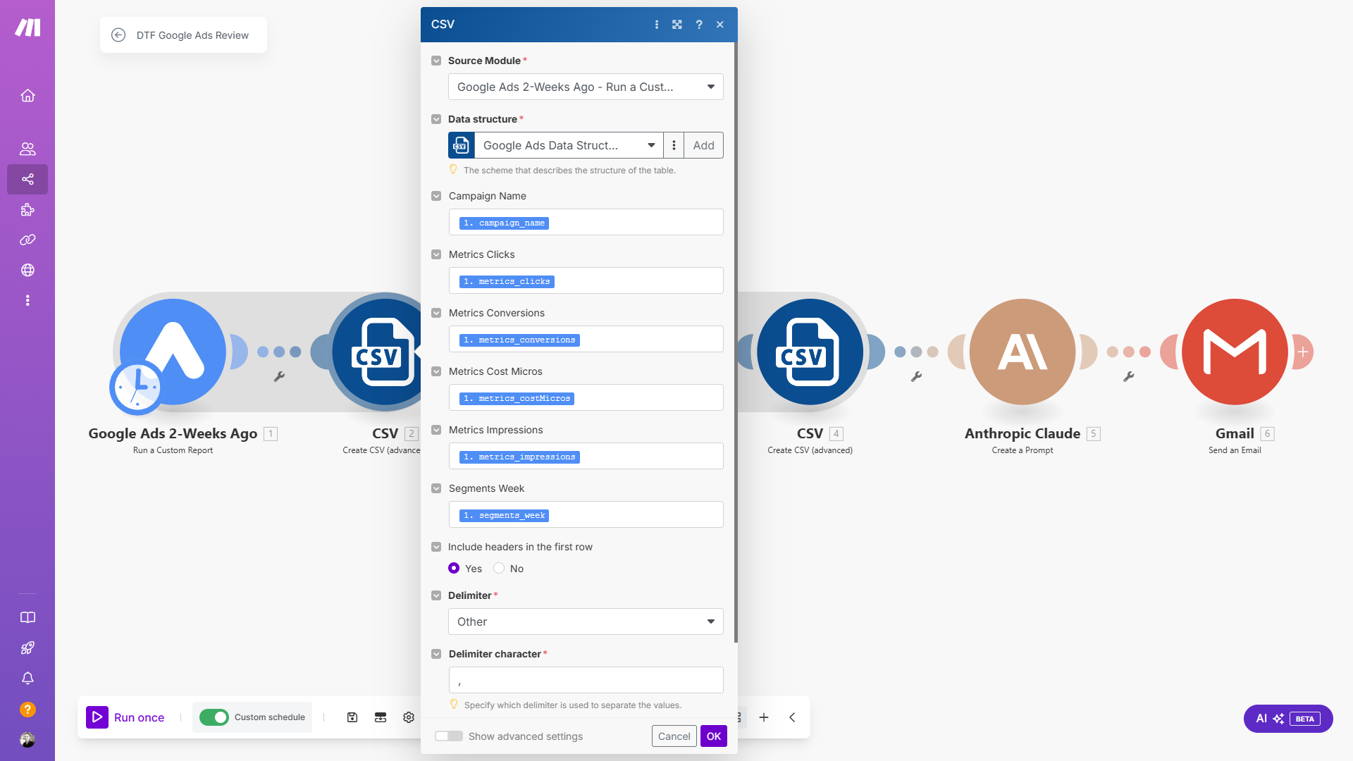Open scenario inputs icon in toolbar
The height and width of the screenshot is (761, 1353).
381,717
